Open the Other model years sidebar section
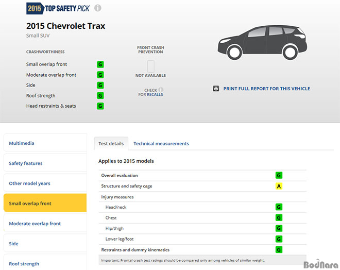The width and height of the screenshot is (340, 270). coord(45,183)
